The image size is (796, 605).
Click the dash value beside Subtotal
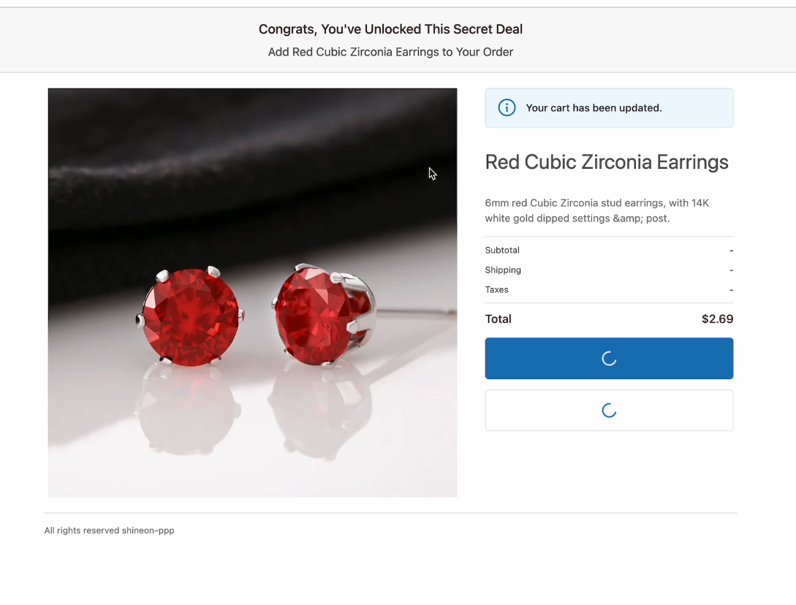coord(731,251)
